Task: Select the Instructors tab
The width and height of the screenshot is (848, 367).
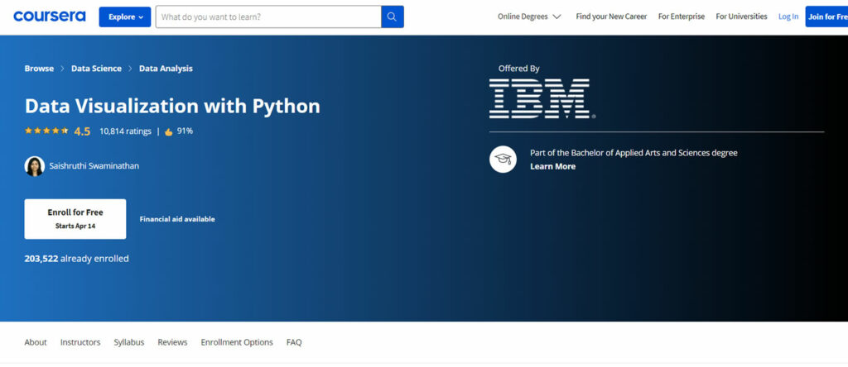Action: pos(80,342)
